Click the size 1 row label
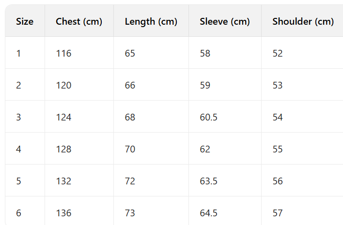This screenshot has height=225, width=343. point(18,53)
